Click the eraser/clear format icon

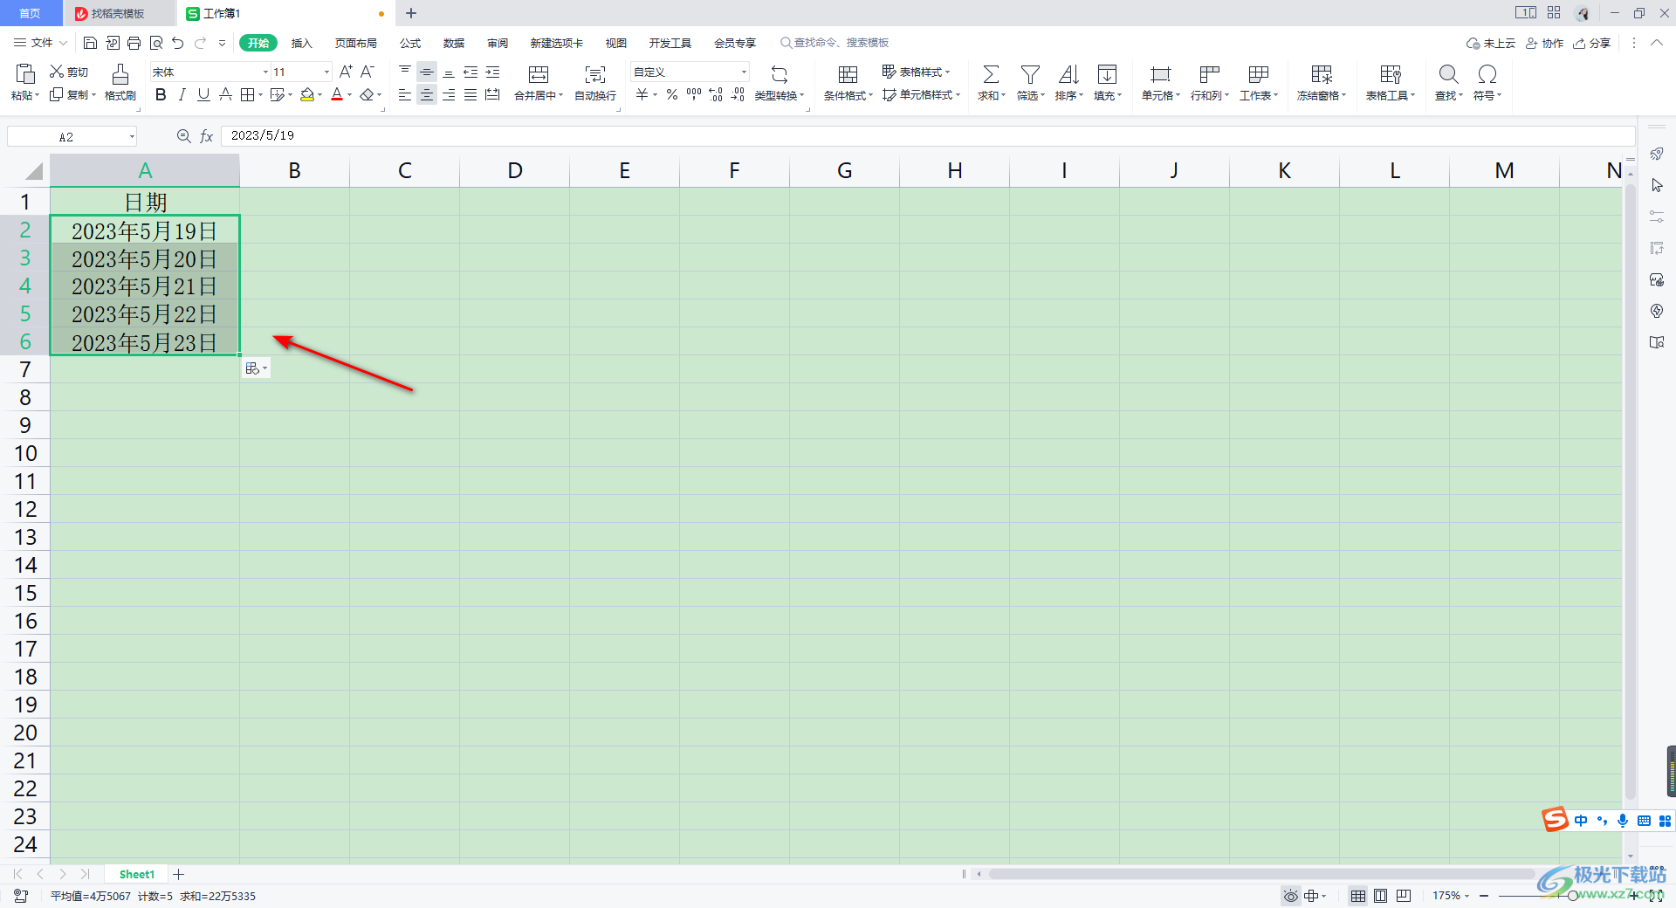(x=367, y=94)
